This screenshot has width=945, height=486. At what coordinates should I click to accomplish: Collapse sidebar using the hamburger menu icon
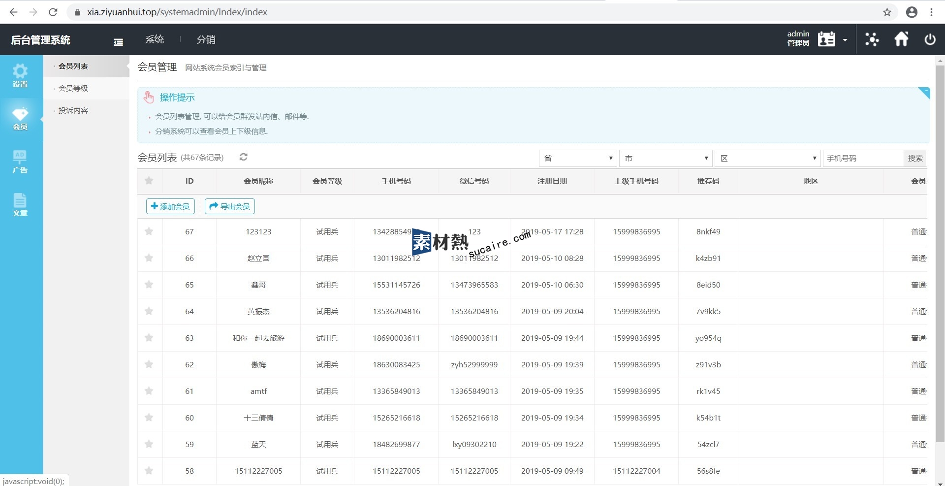point(118,42)
